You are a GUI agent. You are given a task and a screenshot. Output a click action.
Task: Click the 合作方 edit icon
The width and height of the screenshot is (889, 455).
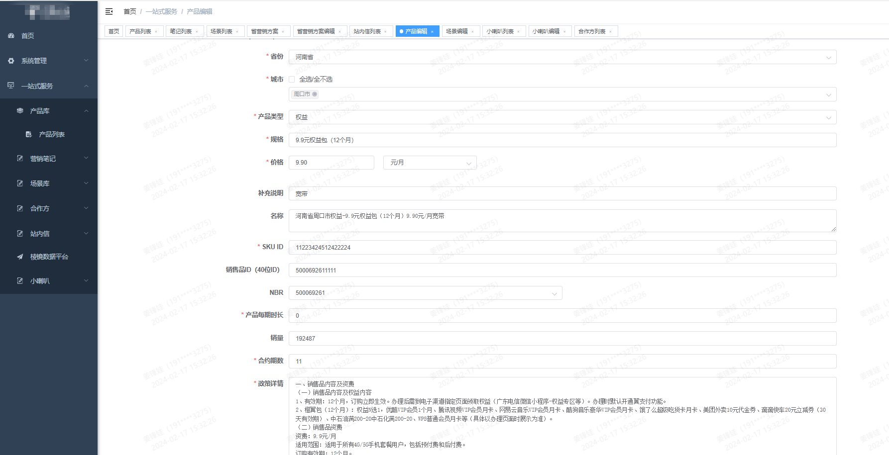click(x=20, y=208)
